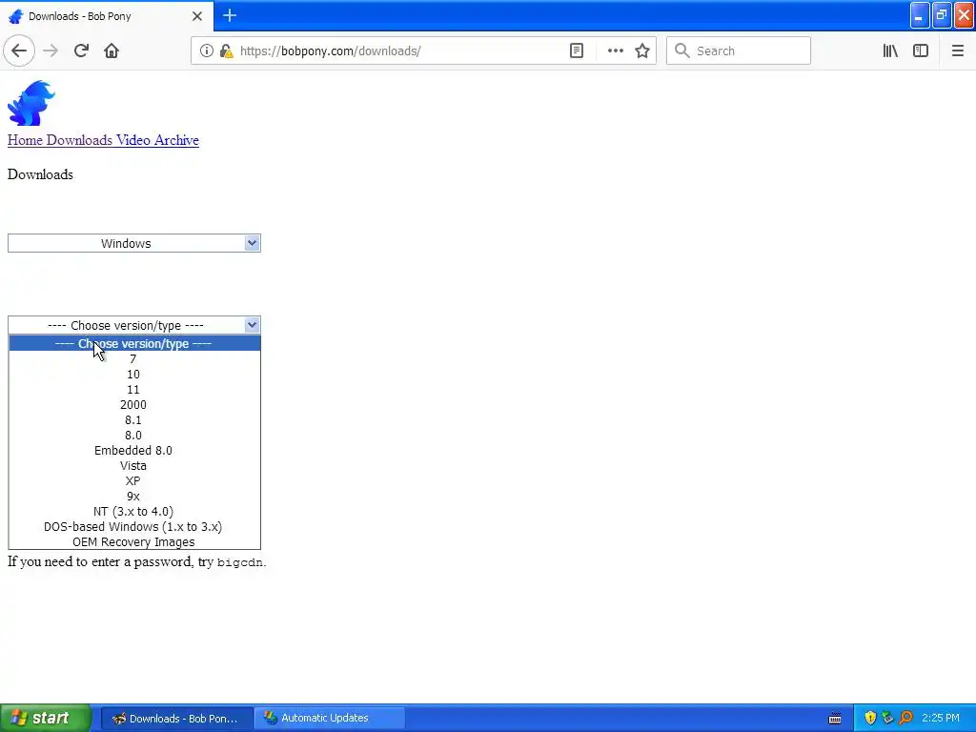Open the Home link
This screenshot has height=732, width=976.
click(x=25, y=140)
